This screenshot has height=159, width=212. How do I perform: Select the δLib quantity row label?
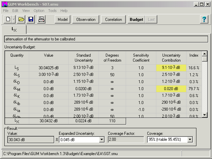(17, 103)
